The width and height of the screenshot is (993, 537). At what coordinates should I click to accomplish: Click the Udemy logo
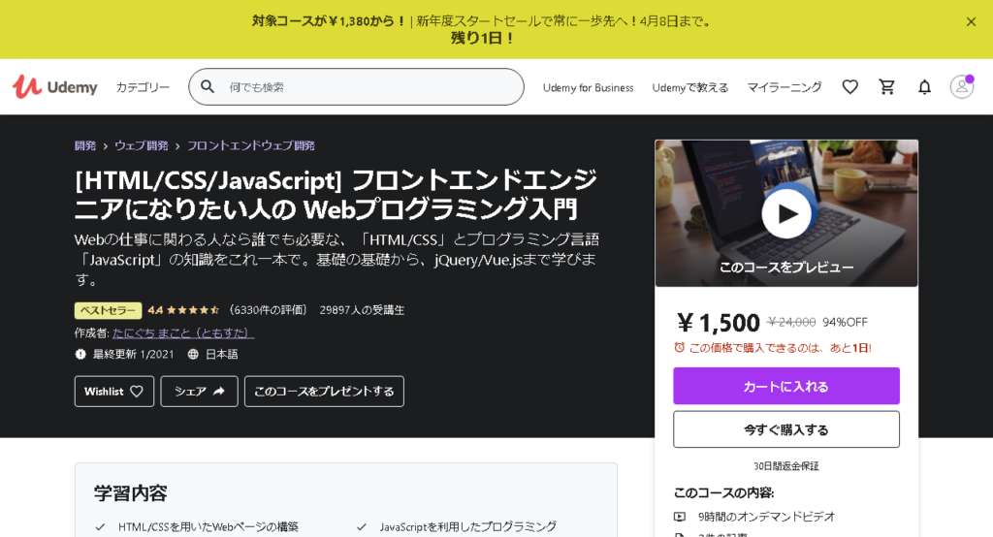point(55,87)
